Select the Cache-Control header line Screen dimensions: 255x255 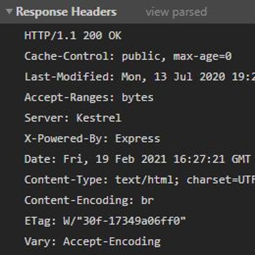[128, 57]
